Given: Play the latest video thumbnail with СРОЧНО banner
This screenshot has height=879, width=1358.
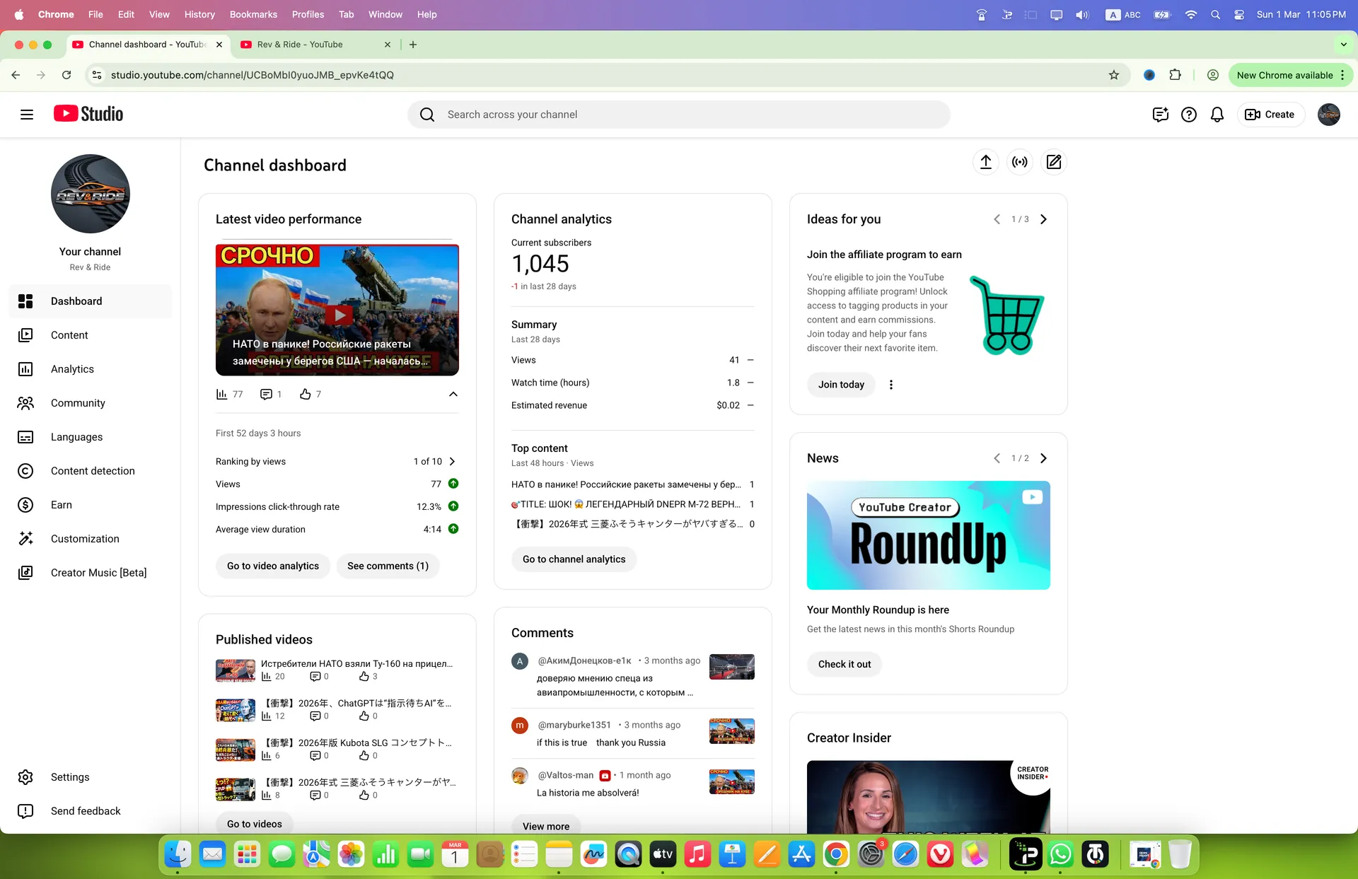Looking at the screenshot, I should (x=337, y=310).
